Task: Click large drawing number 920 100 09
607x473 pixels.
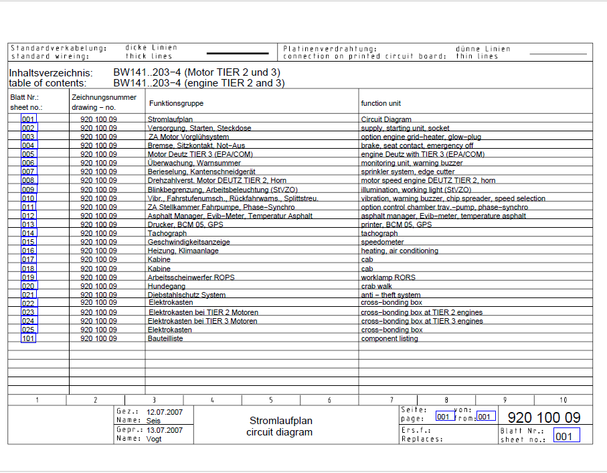Action: [544, 417]
